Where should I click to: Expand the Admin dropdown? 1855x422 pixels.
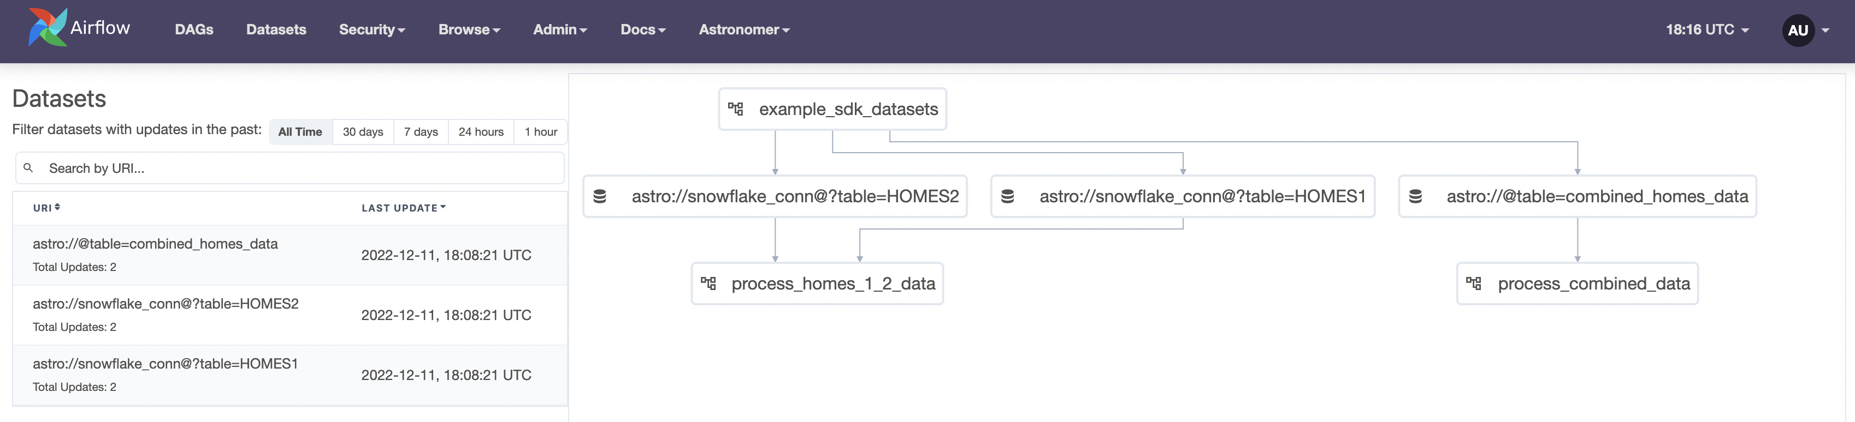click(560, 29)
